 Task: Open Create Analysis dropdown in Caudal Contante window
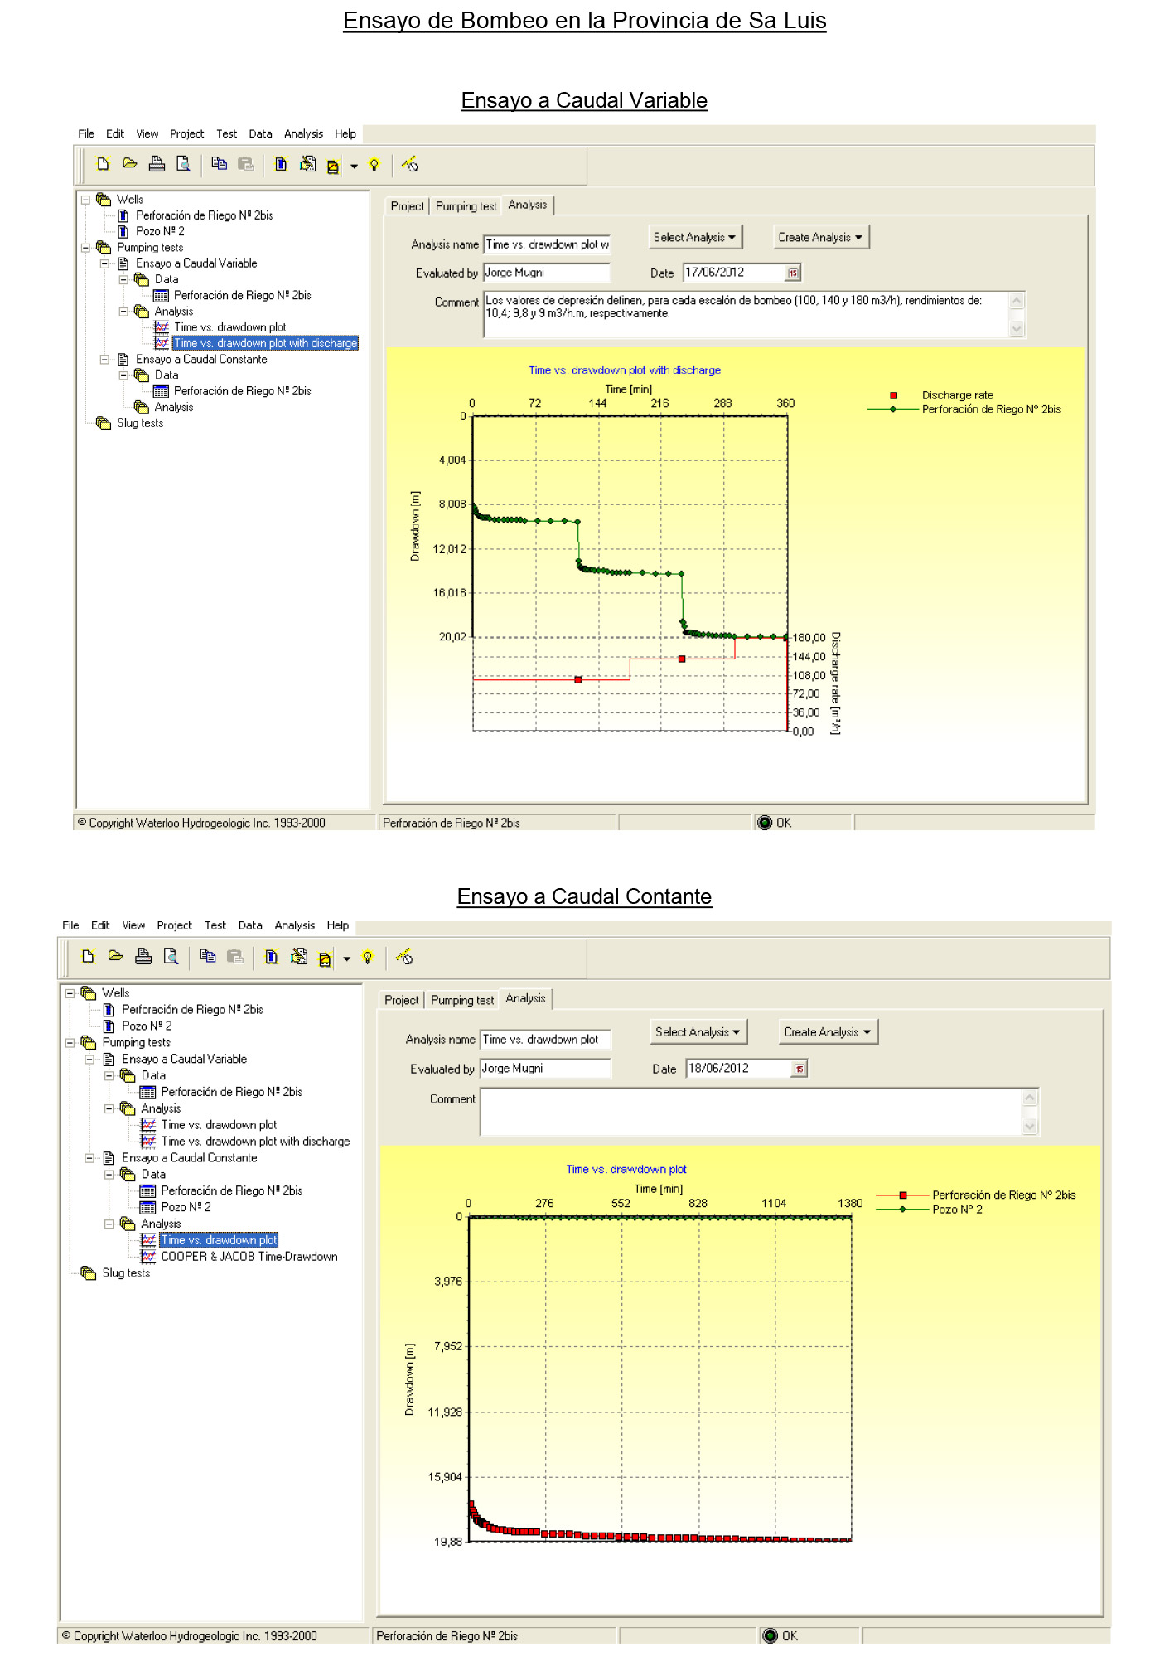pos(828,1032)
